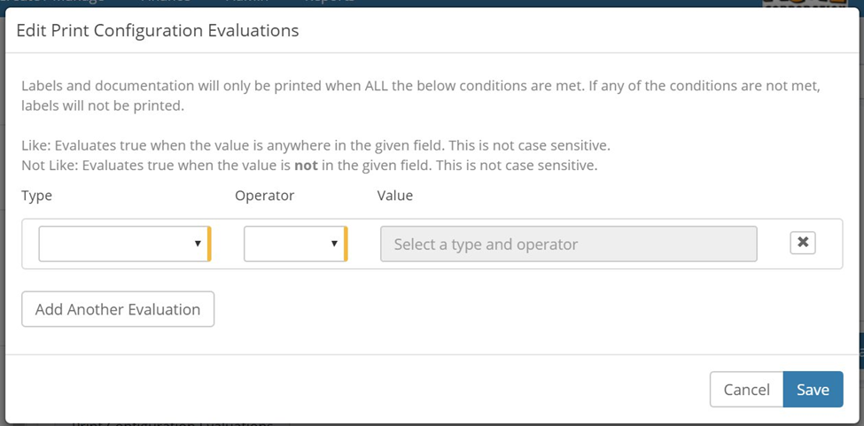Cancel the print configuration dialog

(x=746, y=390)
